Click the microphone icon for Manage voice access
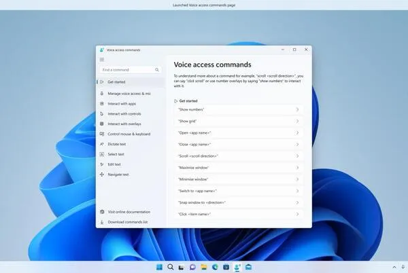Viewport: 408px width, 273px height. [102, 93]
